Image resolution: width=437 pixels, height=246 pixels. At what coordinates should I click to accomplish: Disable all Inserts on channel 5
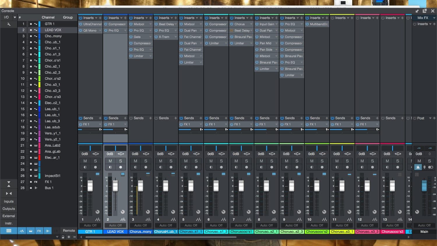click(181, 18)
